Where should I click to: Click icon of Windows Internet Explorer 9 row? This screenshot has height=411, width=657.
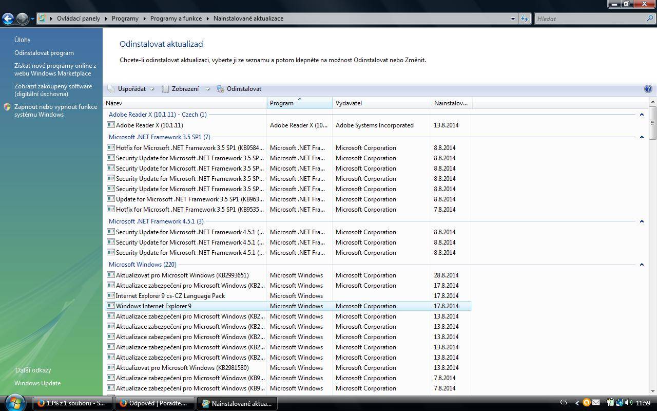[110, 306]
